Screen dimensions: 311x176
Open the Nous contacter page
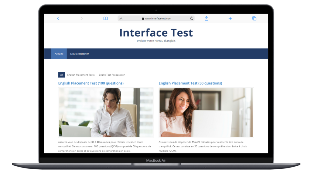pos(79,54)
